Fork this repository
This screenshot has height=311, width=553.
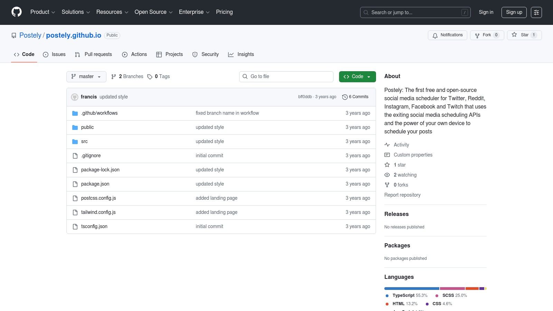[487, 35]
